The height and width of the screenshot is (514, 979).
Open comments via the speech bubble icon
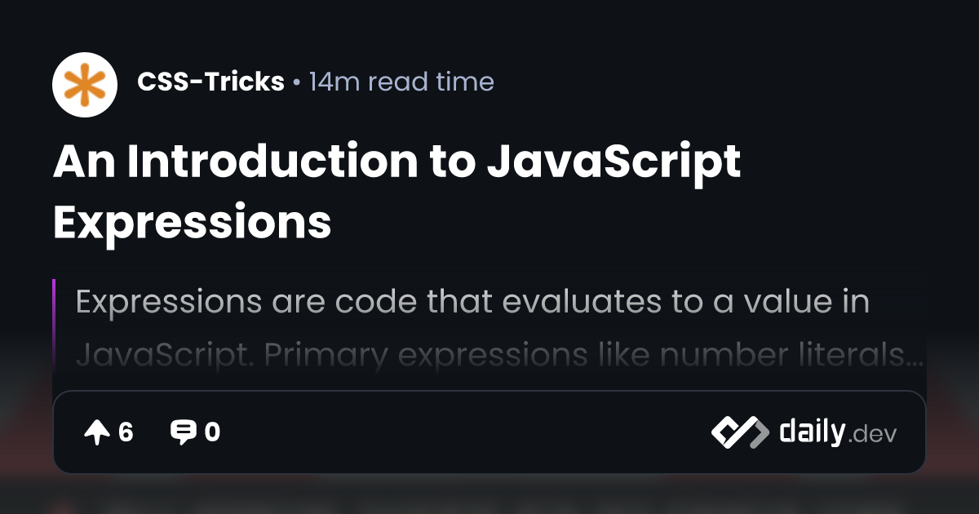coord(182,432)
